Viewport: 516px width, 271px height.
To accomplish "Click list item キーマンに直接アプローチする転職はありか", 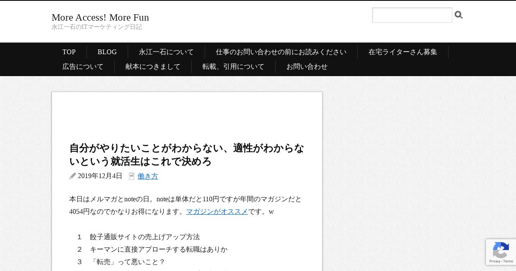I will (x=159, y=249).
